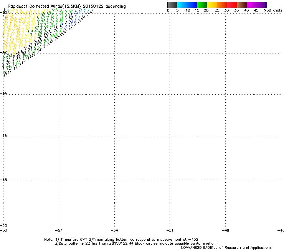284x250 pixels.
Task: Select the green 15–20 knots legend swatch
Action: pyautogui.click(x=202, y=5)
